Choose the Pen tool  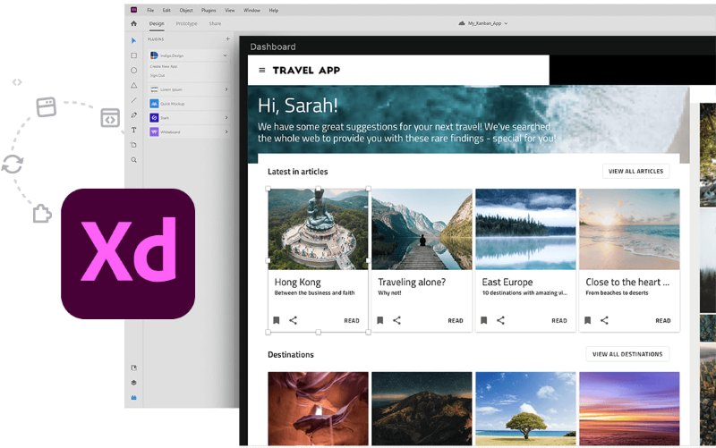pos(133,115)
